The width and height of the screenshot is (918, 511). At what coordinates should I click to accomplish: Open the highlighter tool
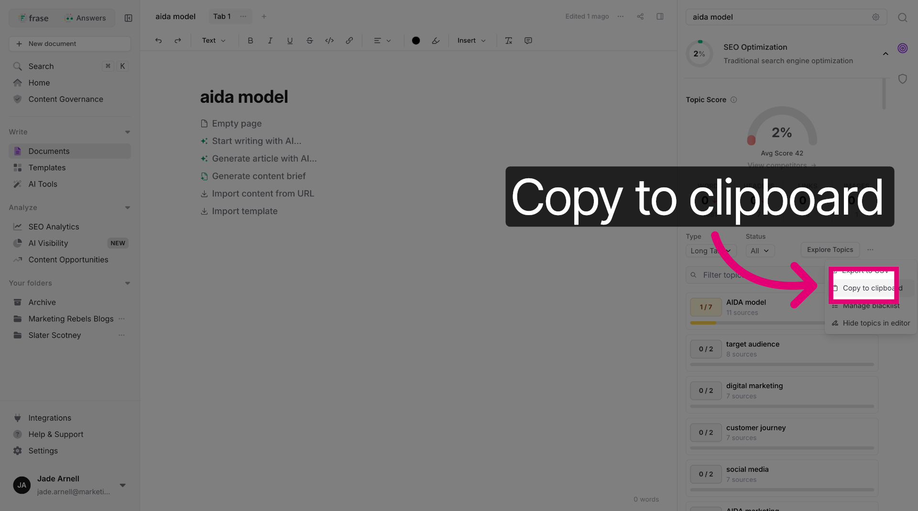[x=436, y=41]
